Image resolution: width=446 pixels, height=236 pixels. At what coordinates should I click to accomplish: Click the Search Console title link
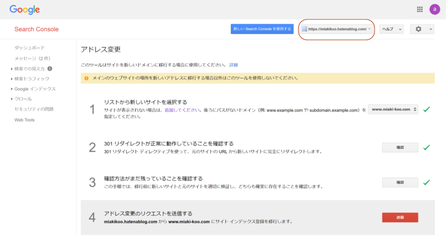36,29
